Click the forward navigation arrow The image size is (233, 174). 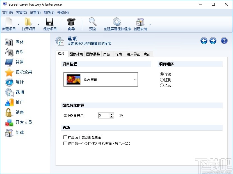pos(213,41)
